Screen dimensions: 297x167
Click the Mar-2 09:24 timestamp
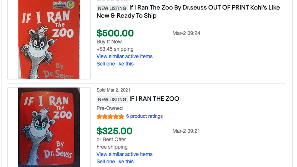(x=186, y=33)
